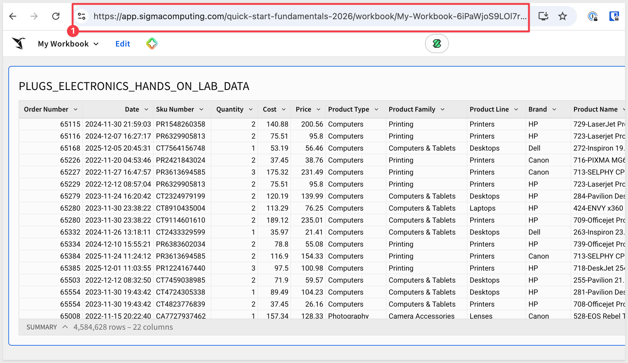Bookmark this page with the star
The width and height of the screenshot is (628, 363).
(563, 16)
